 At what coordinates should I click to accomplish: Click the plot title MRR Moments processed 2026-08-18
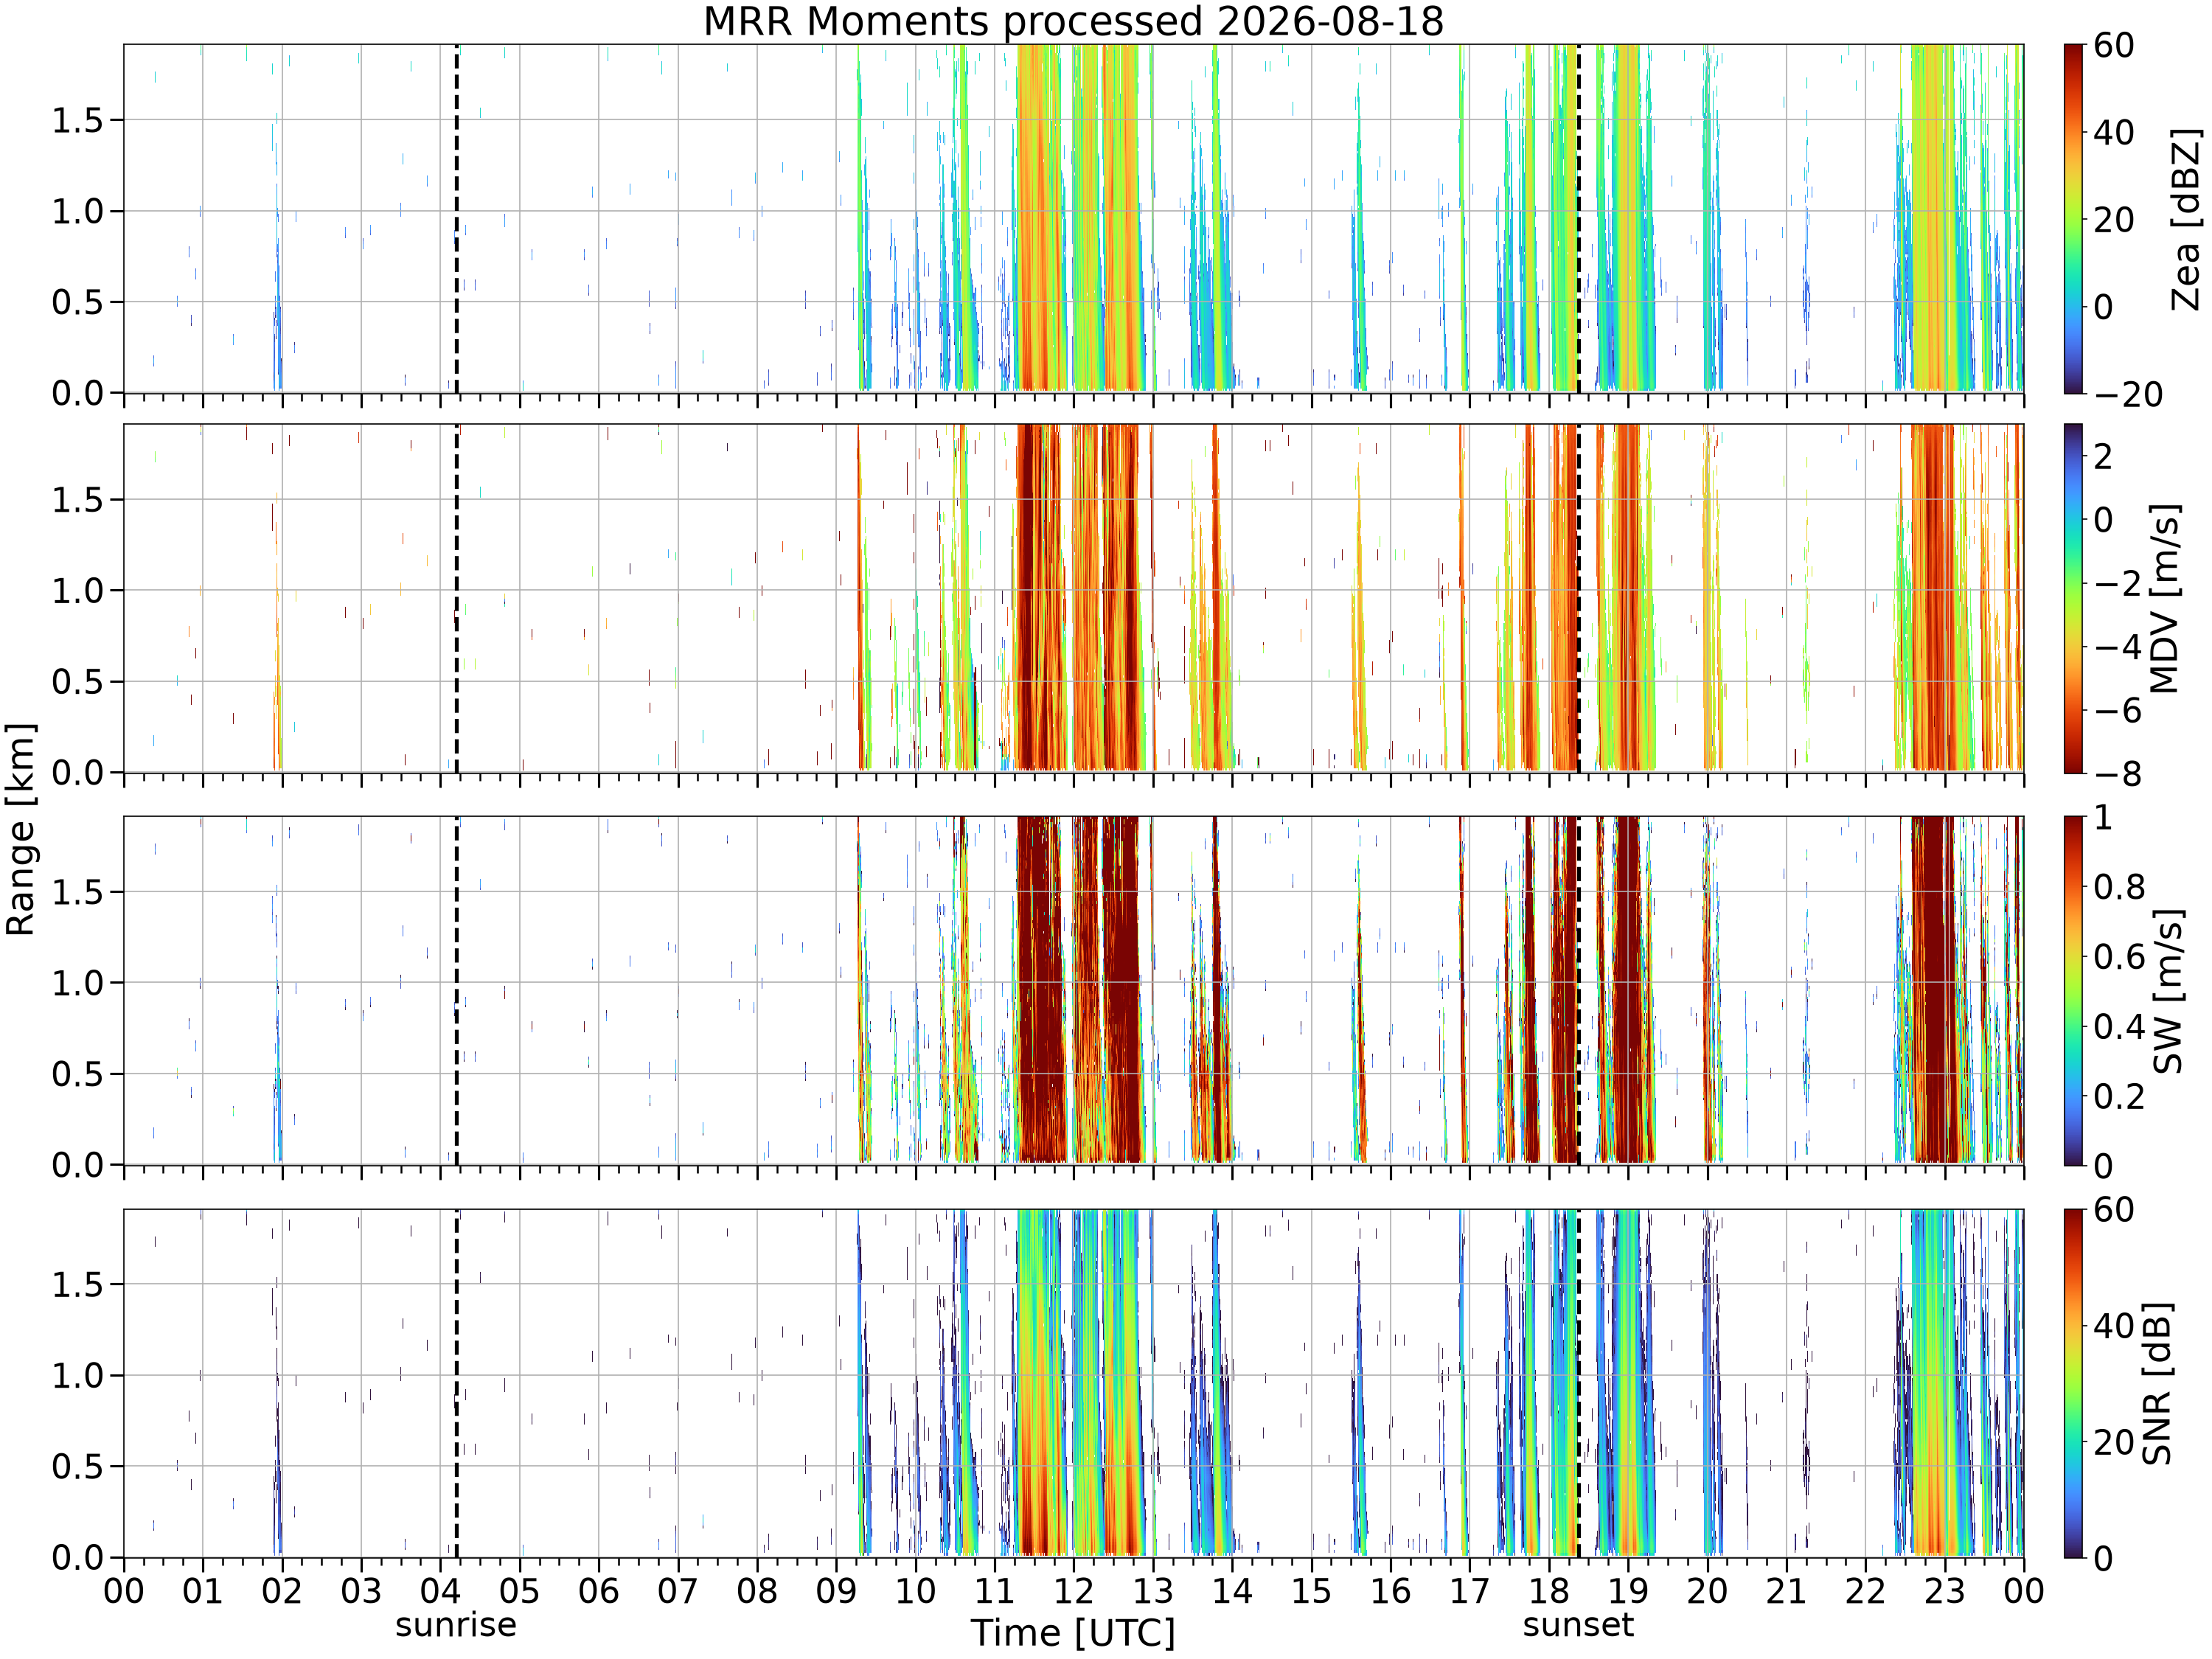(x=1073, y=21)
